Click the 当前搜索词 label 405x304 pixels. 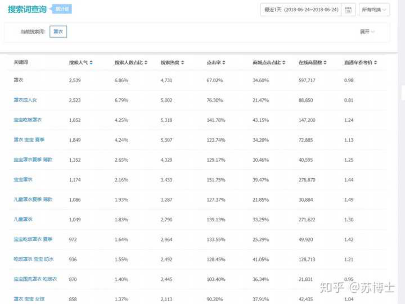coord(33,32)
